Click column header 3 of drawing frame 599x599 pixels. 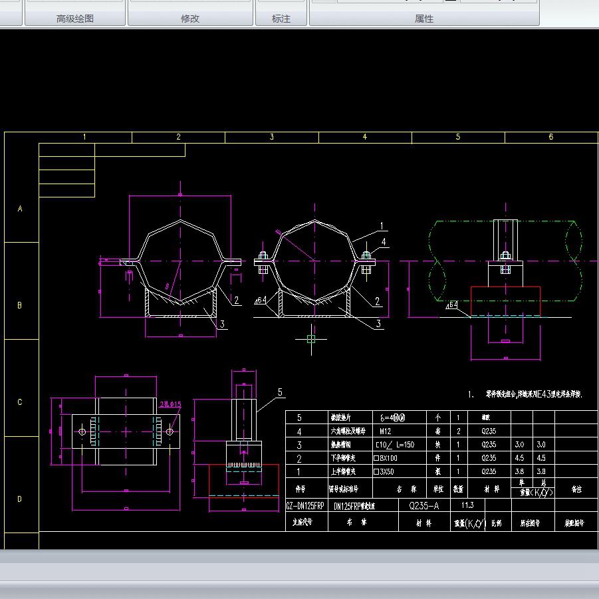pyautogui.click(x=272, y=137)
